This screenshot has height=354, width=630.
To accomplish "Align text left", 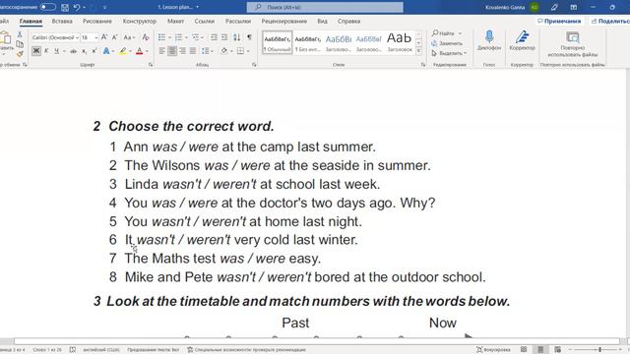I will pyautogui.click(x=161, y=51).
